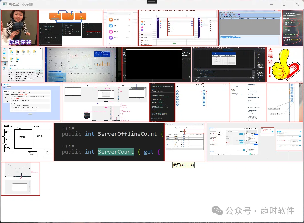Open last-row gray wireframe panels thumbnail
This screenshot has height=223, width=304.
(x=21, y=179)
